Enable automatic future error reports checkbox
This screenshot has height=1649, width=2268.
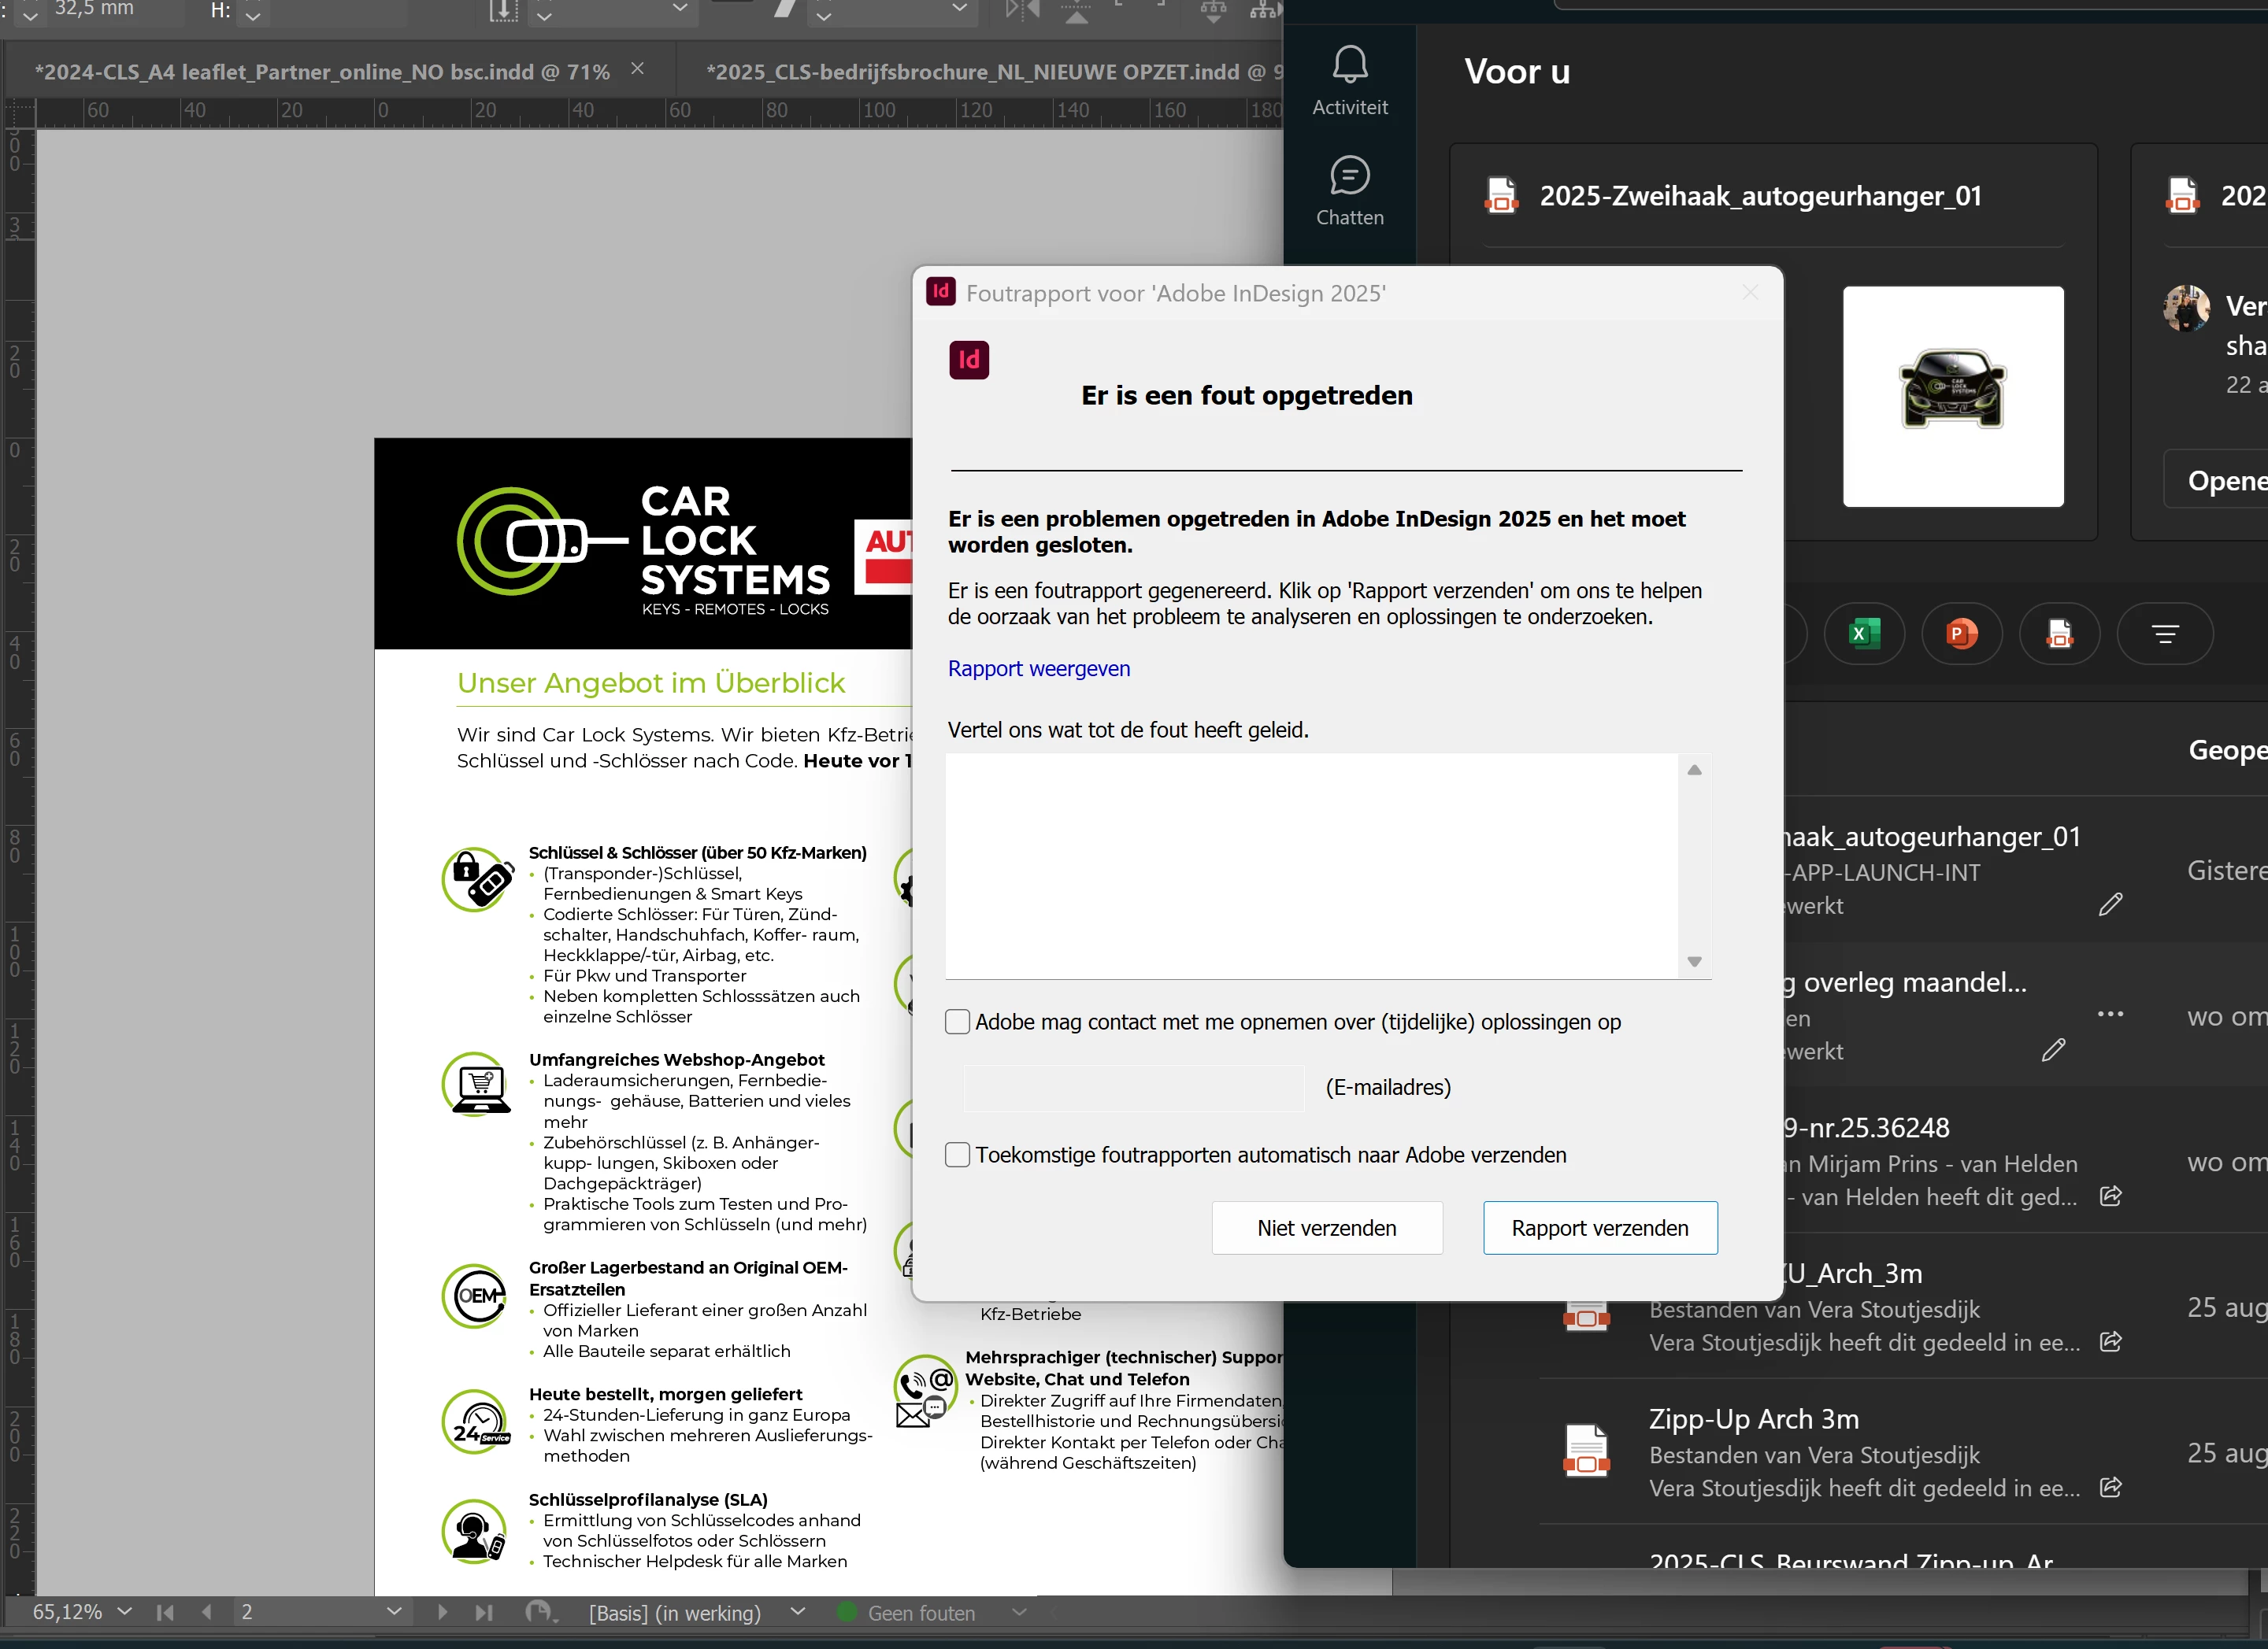coord(957,1154)
